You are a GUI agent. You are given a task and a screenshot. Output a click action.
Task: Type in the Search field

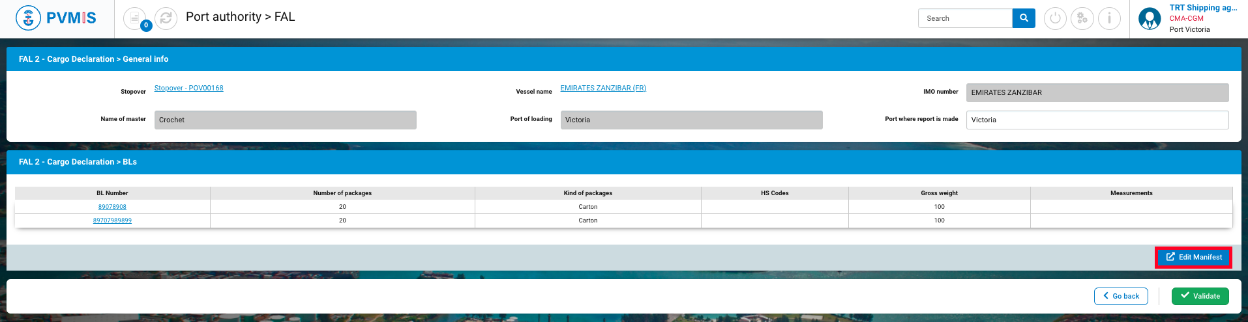965,18
